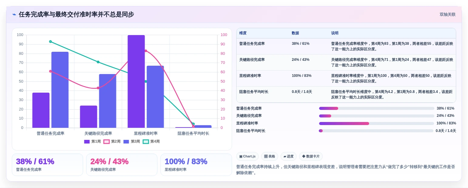The width and height of the screenshot is (468, 188).
Task: Click the 第1周 bar for 关键路径完成率
Action: click(89, 117)
